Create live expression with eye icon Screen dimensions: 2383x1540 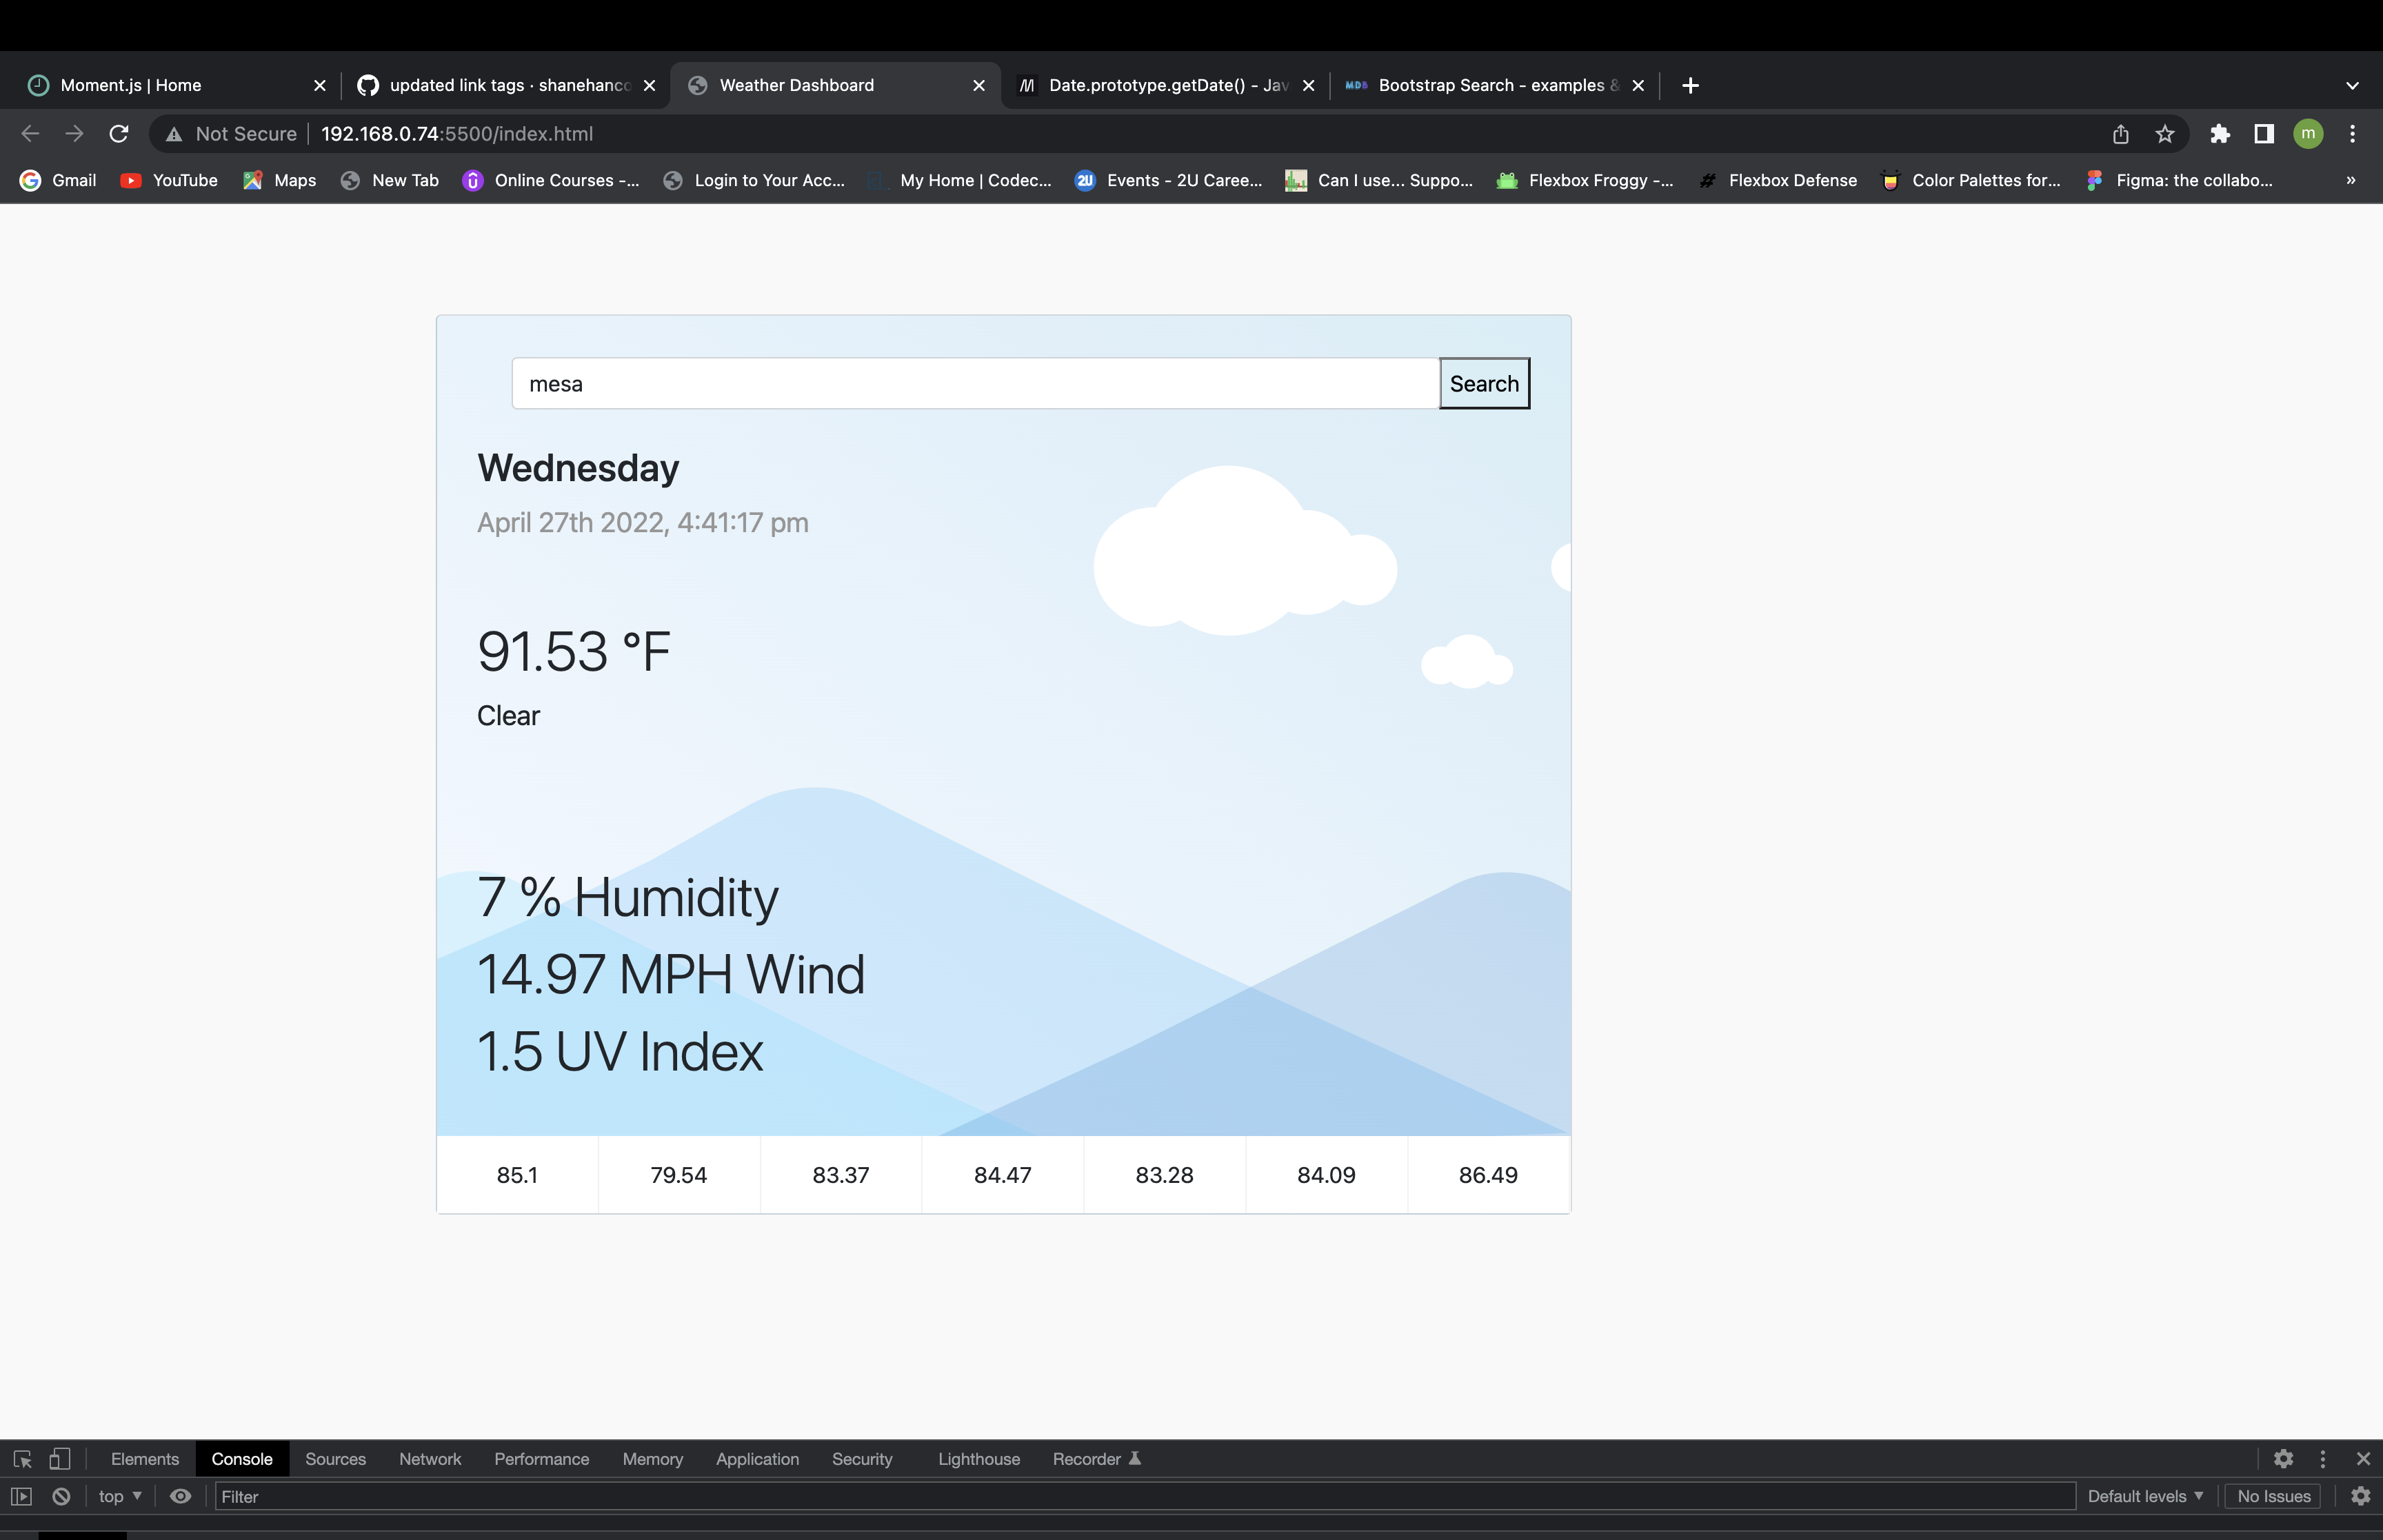click(x=180, y=1496)
